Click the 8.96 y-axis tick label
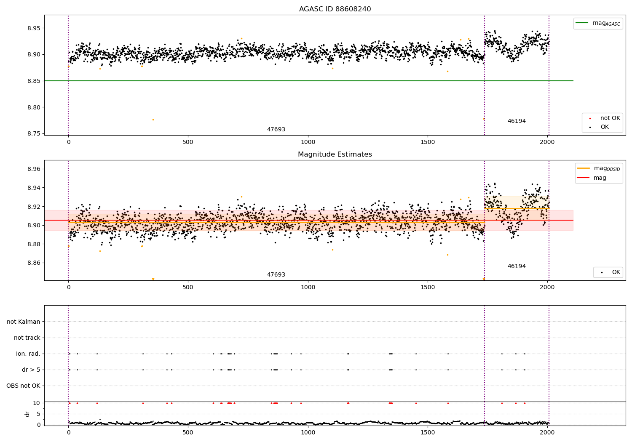 click(34, 169)
